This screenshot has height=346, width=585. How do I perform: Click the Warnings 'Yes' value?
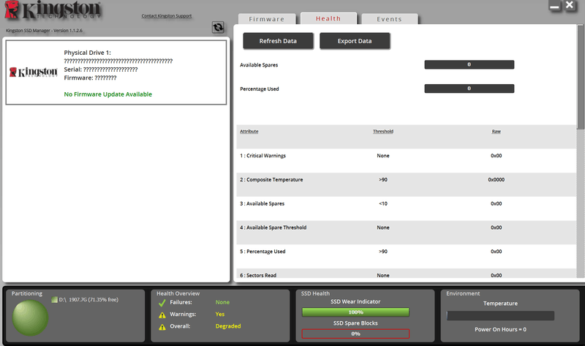(220, 315)
